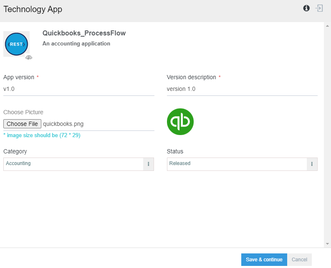Click the Category dropdown three-dot button
331x268 pixels.
click(x=149, y=164)
